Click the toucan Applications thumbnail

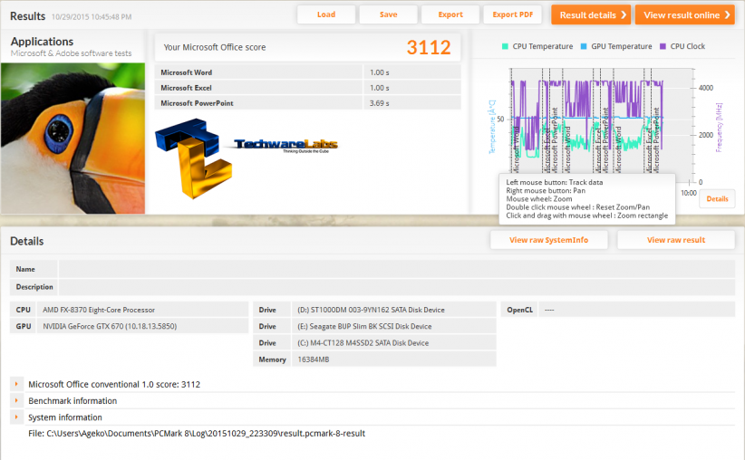pyautogui.click(x=73, y=139)
